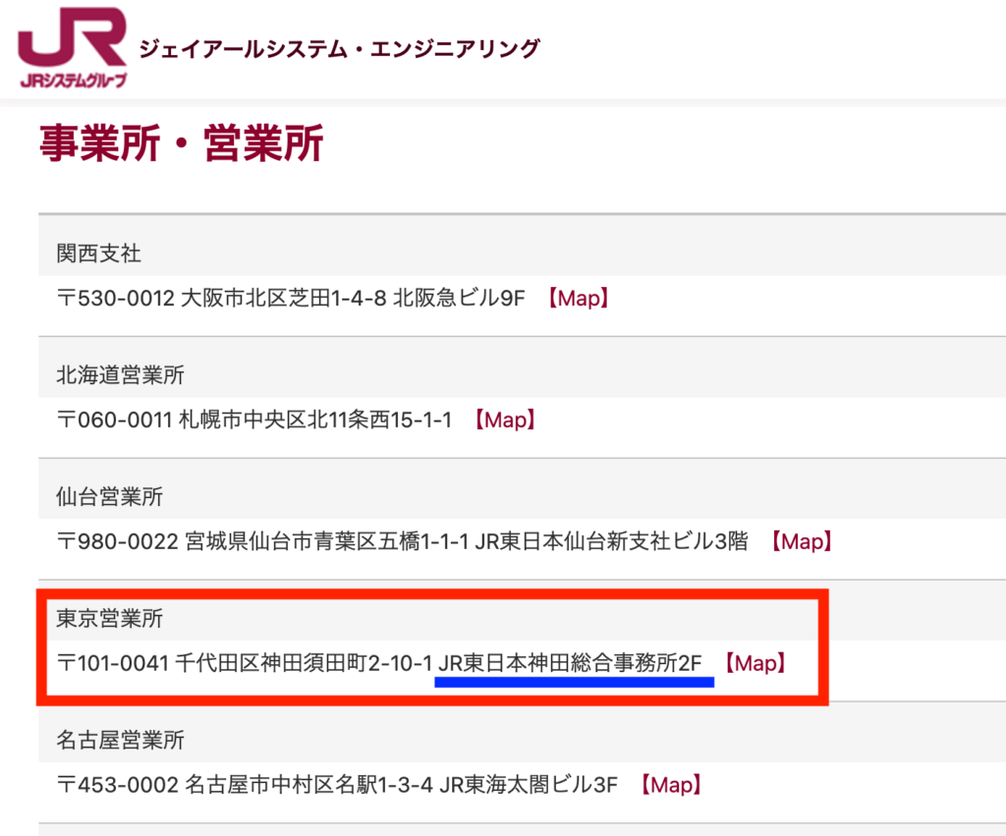Select the 北海道営業所 row title
Image resolution: width=1006 pixels, height=836 pixels.
coord(120,374)
